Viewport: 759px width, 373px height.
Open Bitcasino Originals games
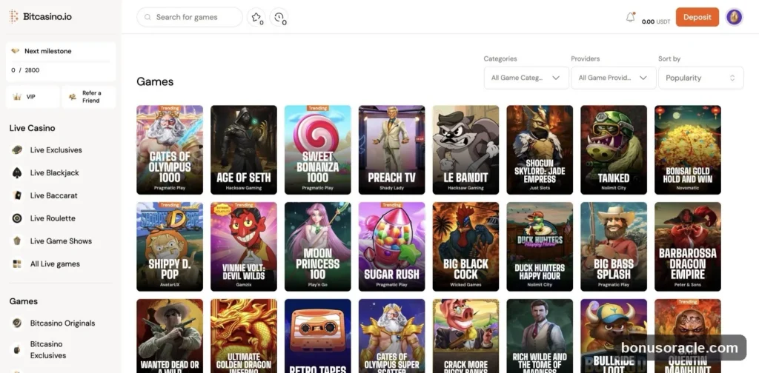click(x=61, y=323)
